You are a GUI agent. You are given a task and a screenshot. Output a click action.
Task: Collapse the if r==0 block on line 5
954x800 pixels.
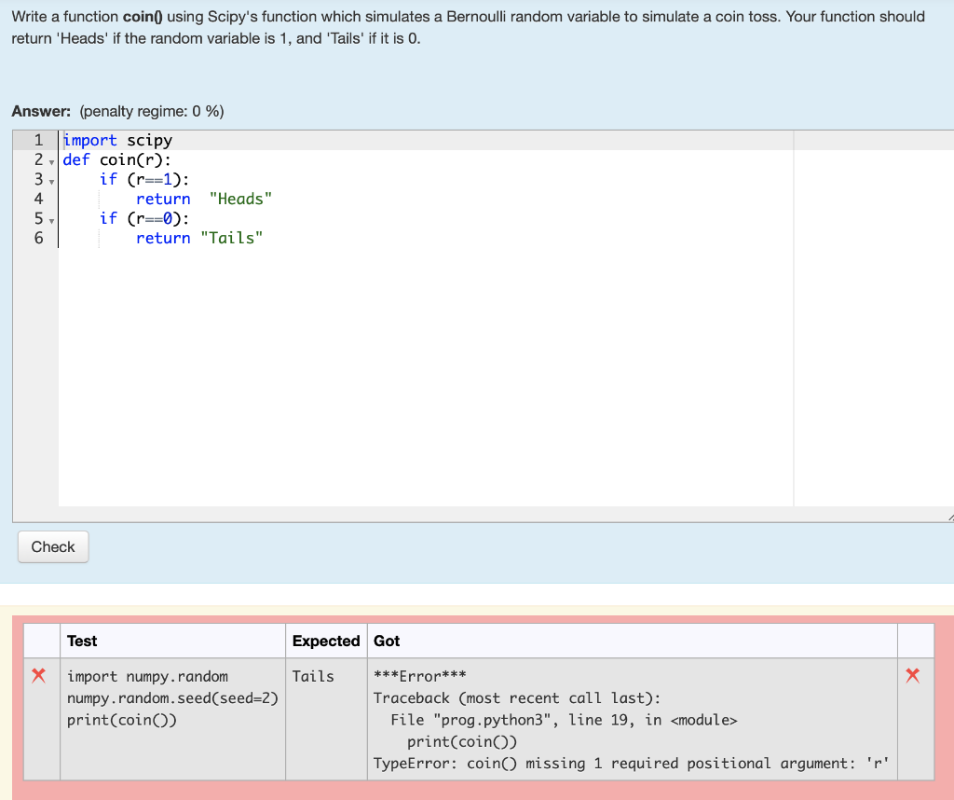pos(50,221)
